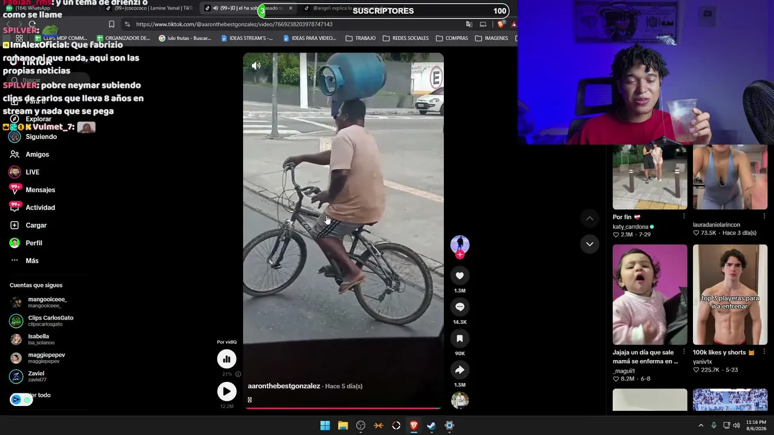Switch to the Lamine Yamal TikTok tab
This screenshot has width=774, height=435.
tap(149, 8)
